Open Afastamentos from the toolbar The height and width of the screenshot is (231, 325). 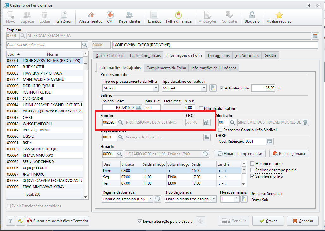(91, 17)
